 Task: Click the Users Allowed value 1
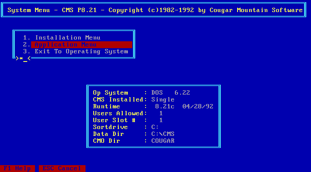161,114
